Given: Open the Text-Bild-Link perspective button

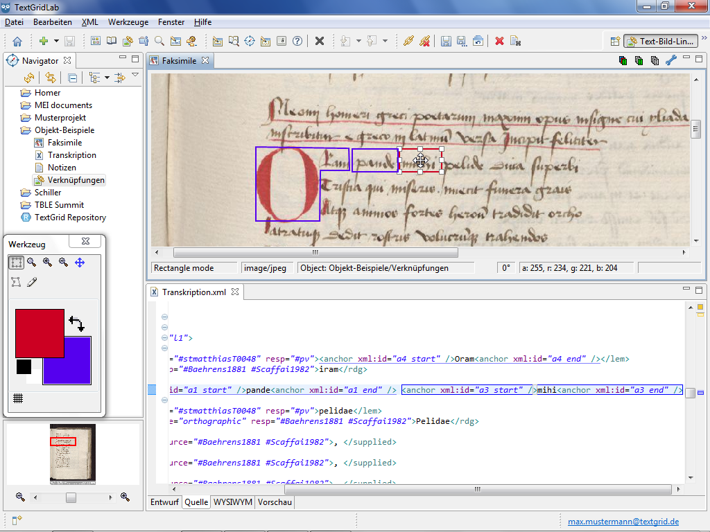Looking at the screenshot, I should (660, 42).
